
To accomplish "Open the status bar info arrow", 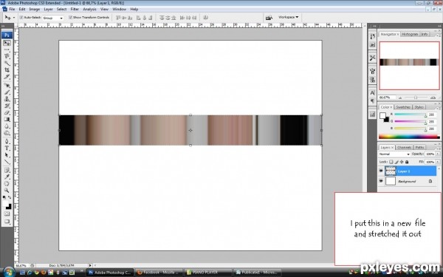I will pos(90,265).
